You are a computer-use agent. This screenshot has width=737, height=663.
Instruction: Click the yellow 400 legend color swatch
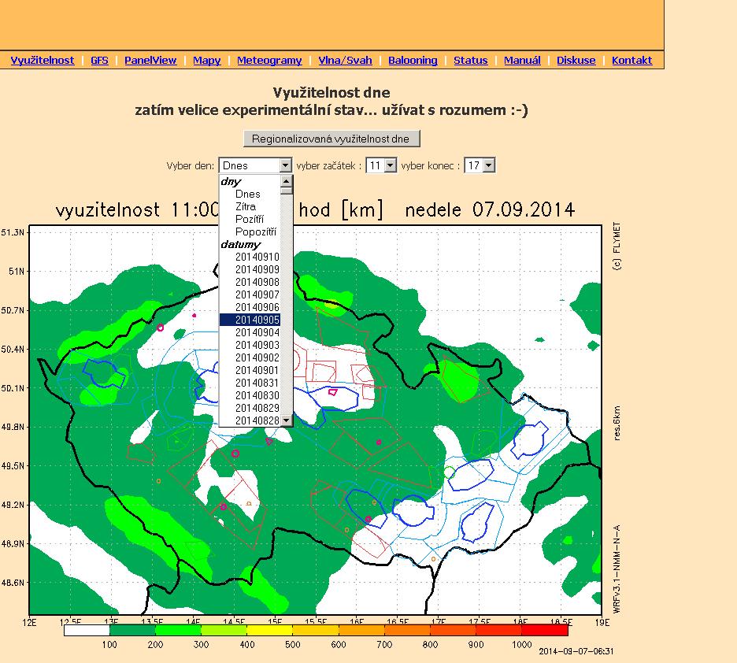269,630
